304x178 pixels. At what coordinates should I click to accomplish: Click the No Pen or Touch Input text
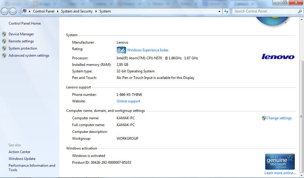click(156, 78)
